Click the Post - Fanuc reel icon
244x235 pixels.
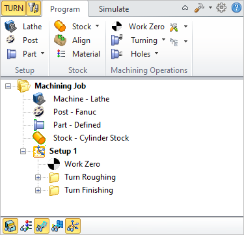[x=39, y=112]
